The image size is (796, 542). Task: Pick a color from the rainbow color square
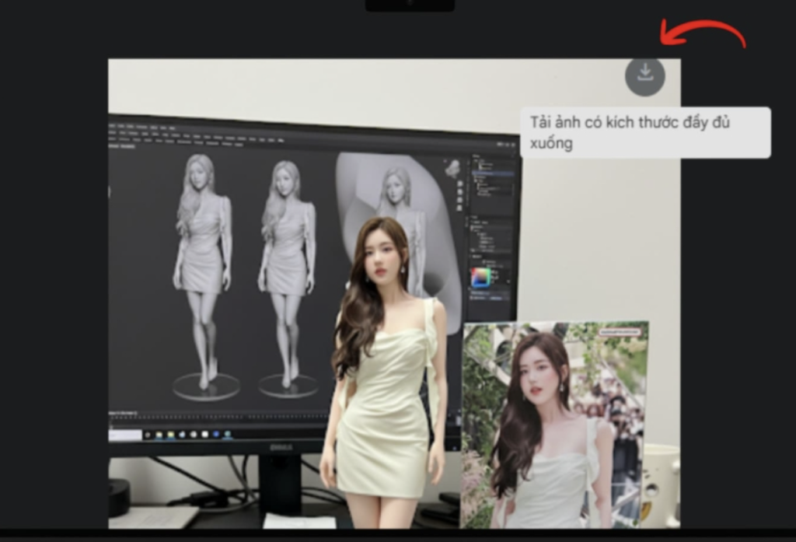click(x=481, y=278)
